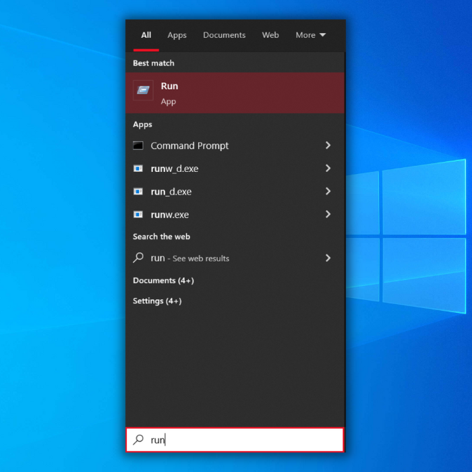Click the Command Prompt icon
Image resolution: width=472 pixels, height=472 pixels.
(138, 146)
